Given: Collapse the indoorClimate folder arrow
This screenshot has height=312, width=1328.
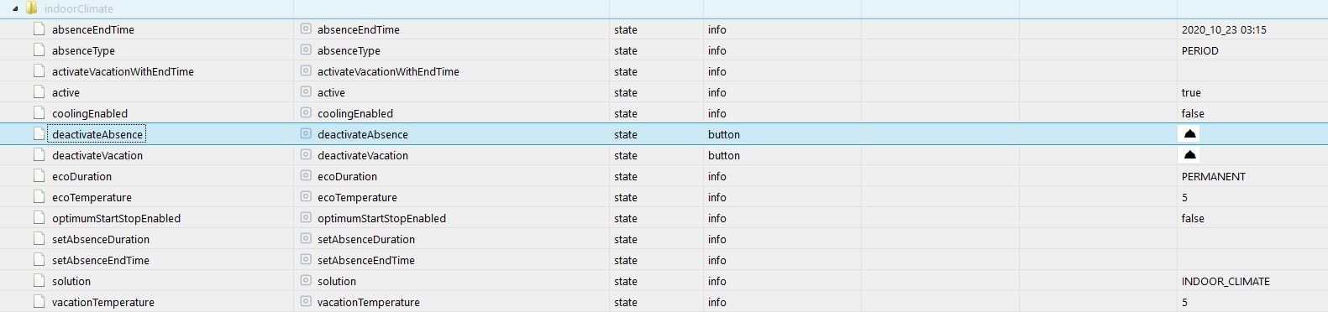Looking at the screenshot, I should pyautogui.click(x=16, y=8).
